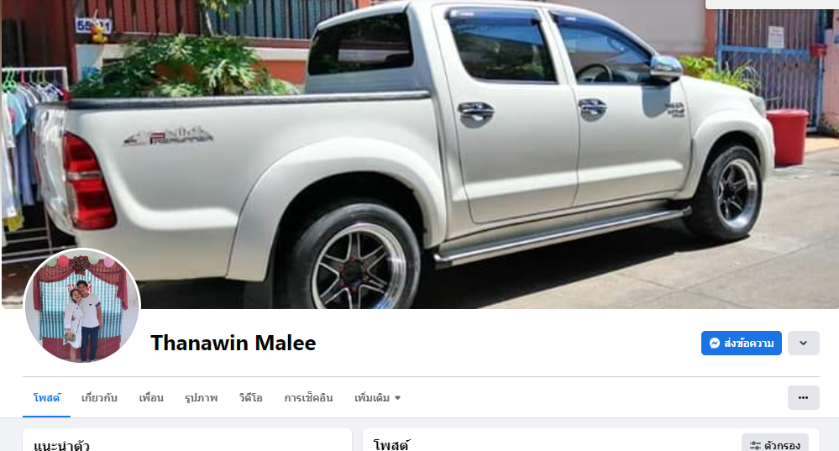This screenshot has height=451, width=839.
Task: Open the circular profile picture
Action: pos(81,306)
